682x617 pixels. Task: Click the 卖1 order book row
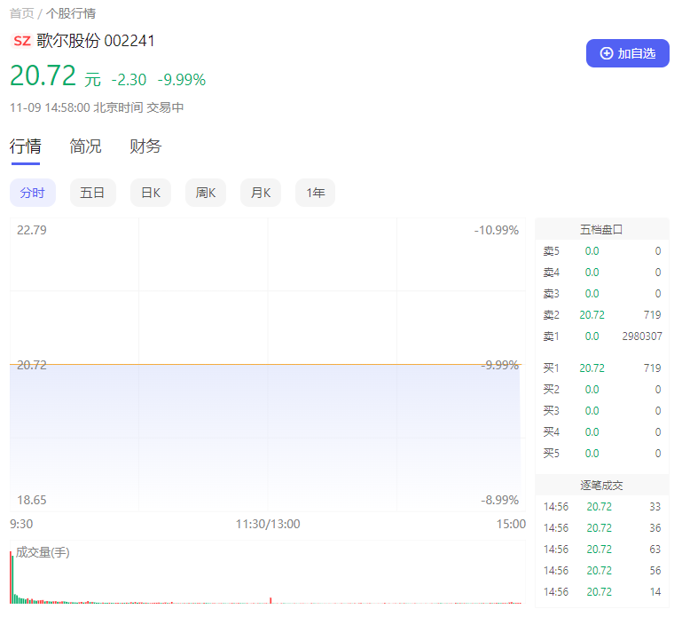click(x=601, y=336)
